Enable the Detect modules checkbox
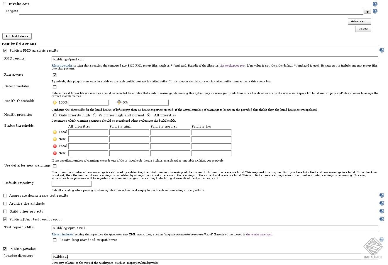388x265 pixels. 55,87
